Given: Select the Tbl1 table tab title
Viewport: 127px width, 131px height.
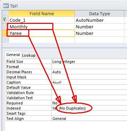Looking at the screenshot, I should pos(14,6).
